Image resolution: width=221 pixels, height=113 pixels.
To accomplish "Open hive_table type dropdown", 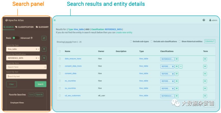I will [x=23, y=49].
